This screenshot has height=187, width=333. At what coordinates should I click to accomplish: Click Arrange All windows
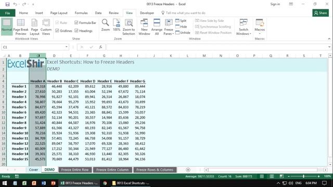(157, 26)
